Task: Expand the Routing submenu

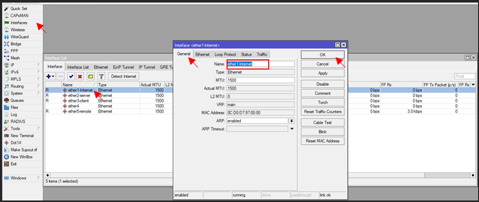Action: (39, 86)
